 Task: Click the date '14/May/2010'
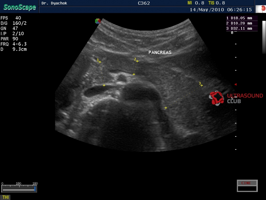(207, 10)
